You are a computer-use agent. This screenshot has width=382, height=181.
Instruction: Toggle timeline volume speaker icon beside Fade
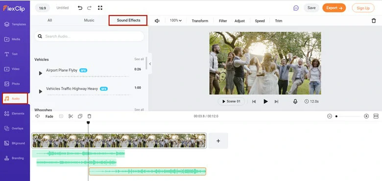click(38, 116)
